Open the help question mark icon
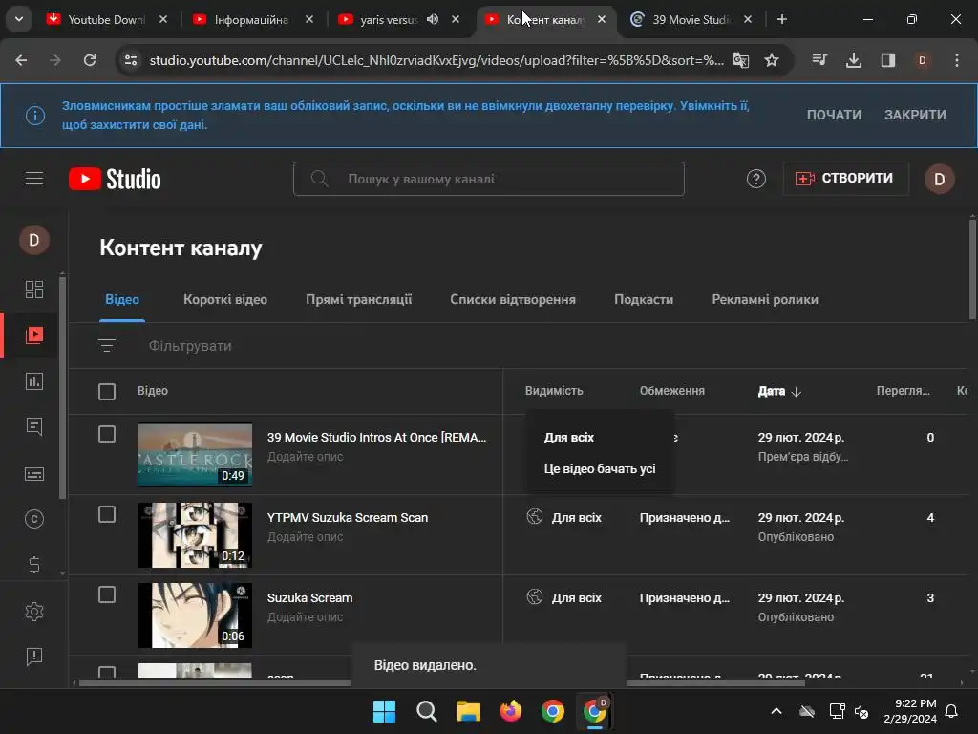Screen dimensions: 978x734 (756, 179)
